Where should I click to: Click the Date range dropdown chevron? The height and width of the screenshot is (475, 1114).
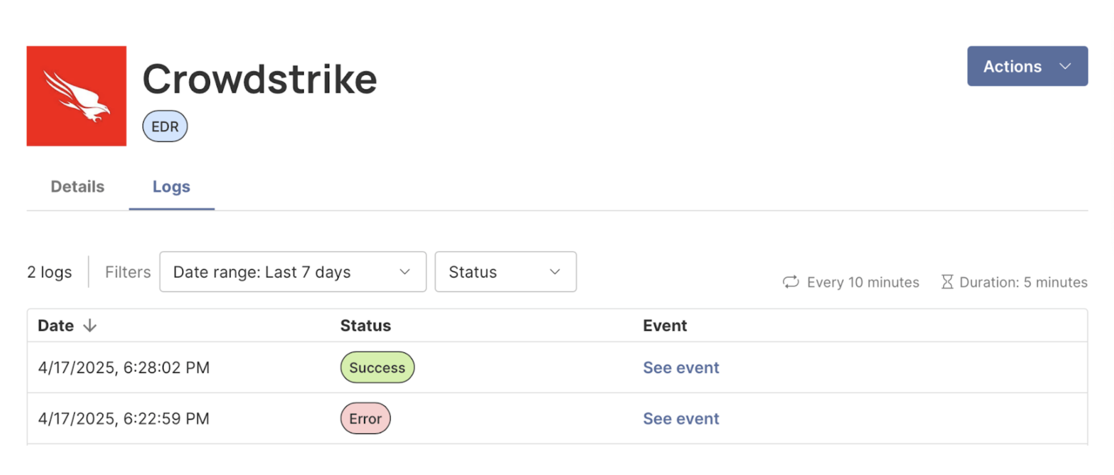coord(405,272)
